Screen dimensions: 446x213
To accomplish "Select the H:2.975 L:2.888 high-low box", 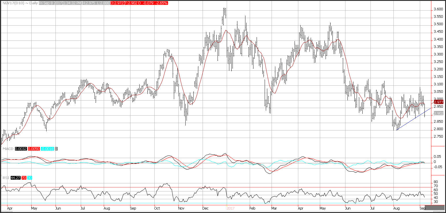I will (x=97, y=3).
